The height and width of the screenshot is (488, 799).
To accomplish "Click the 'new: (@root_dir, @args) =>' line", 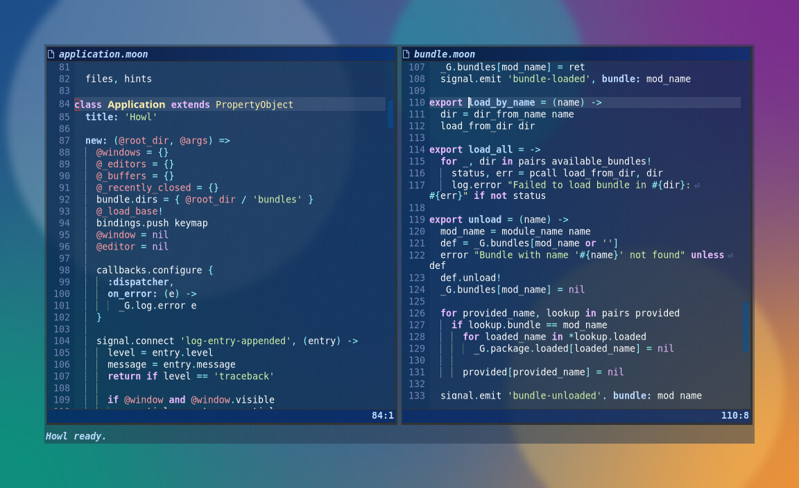I will pyautogui.click(x=157, y=141).
